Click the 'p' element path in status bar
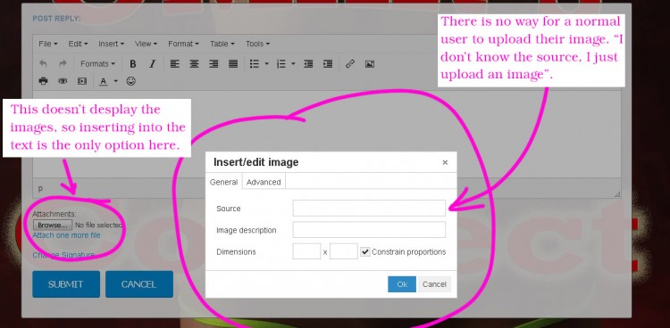Image resolution: width=670 pixels, height=328 pixels. click(40, 188)
